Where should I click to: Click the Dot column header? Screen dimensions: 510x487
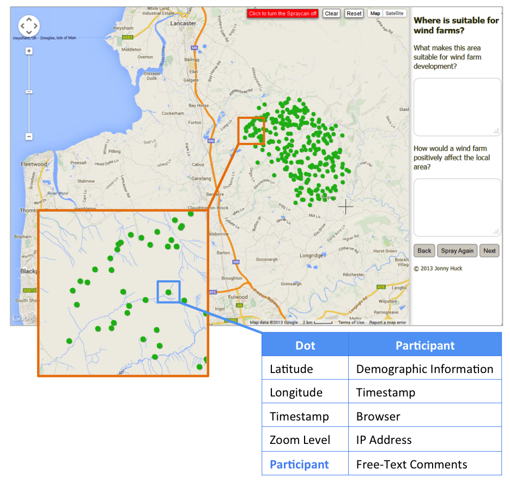[x=305, y=345]
